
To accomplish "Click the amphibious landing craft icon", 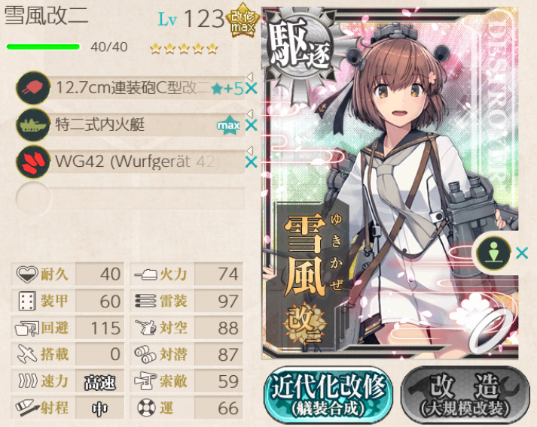I will [x=33, y=125].
